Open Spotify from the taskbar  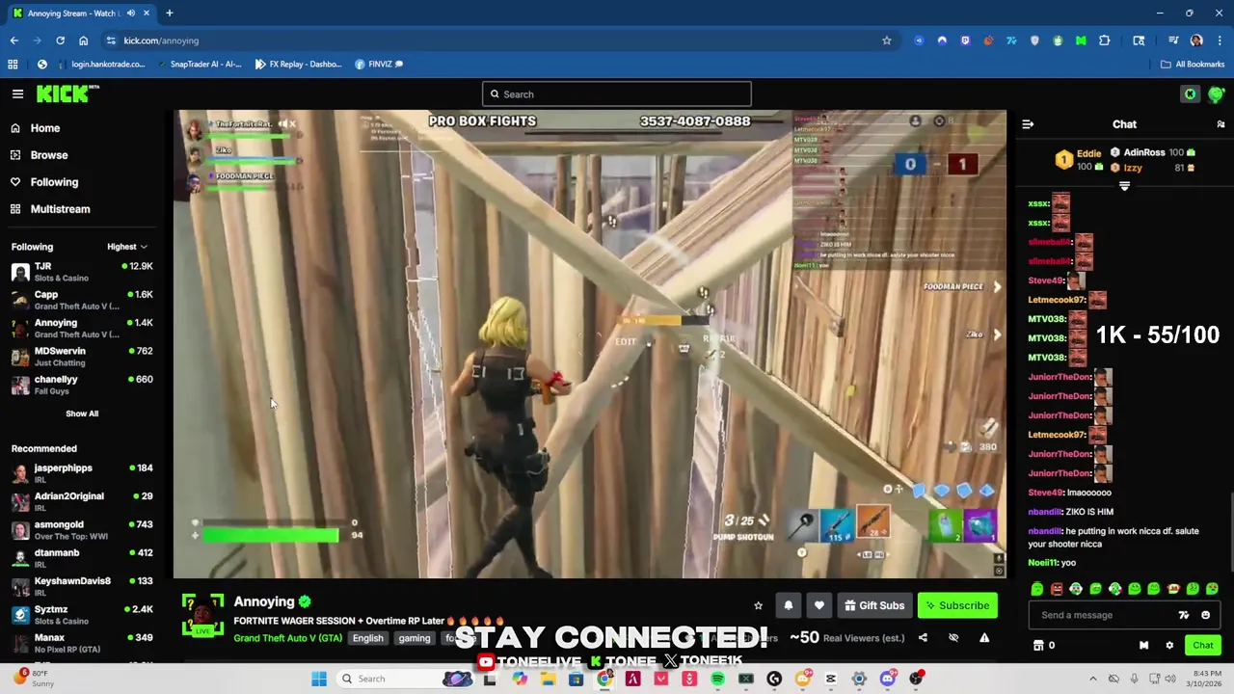pyautogui.click(x=717, y=679)
